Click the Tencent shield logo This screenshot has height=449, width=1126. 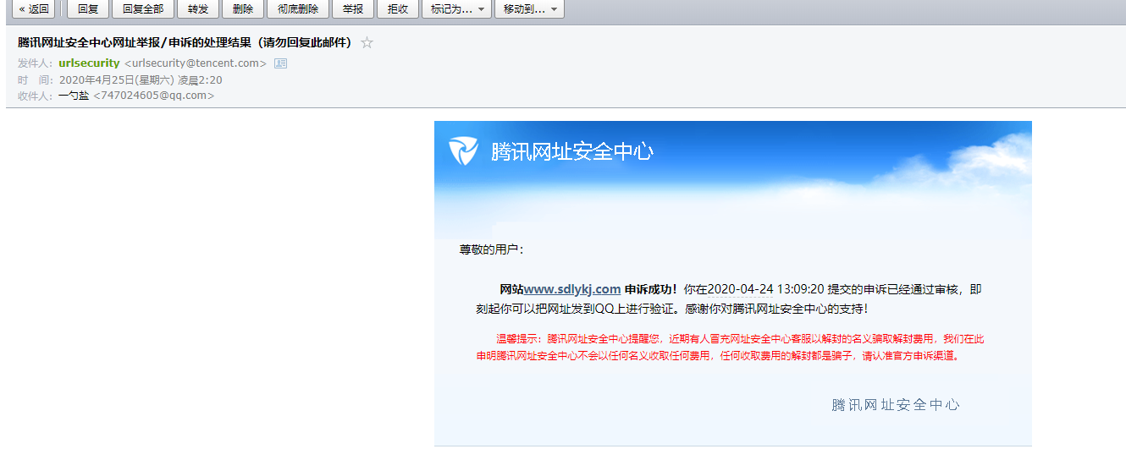463,151
